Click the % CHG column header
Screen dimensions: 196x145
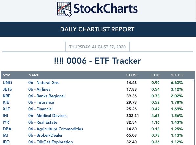click(x=177, y=75)
